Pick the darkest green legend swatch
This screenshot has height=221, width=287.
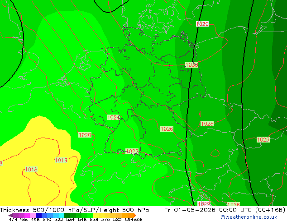pyautogui.click(x=67, y=215)
